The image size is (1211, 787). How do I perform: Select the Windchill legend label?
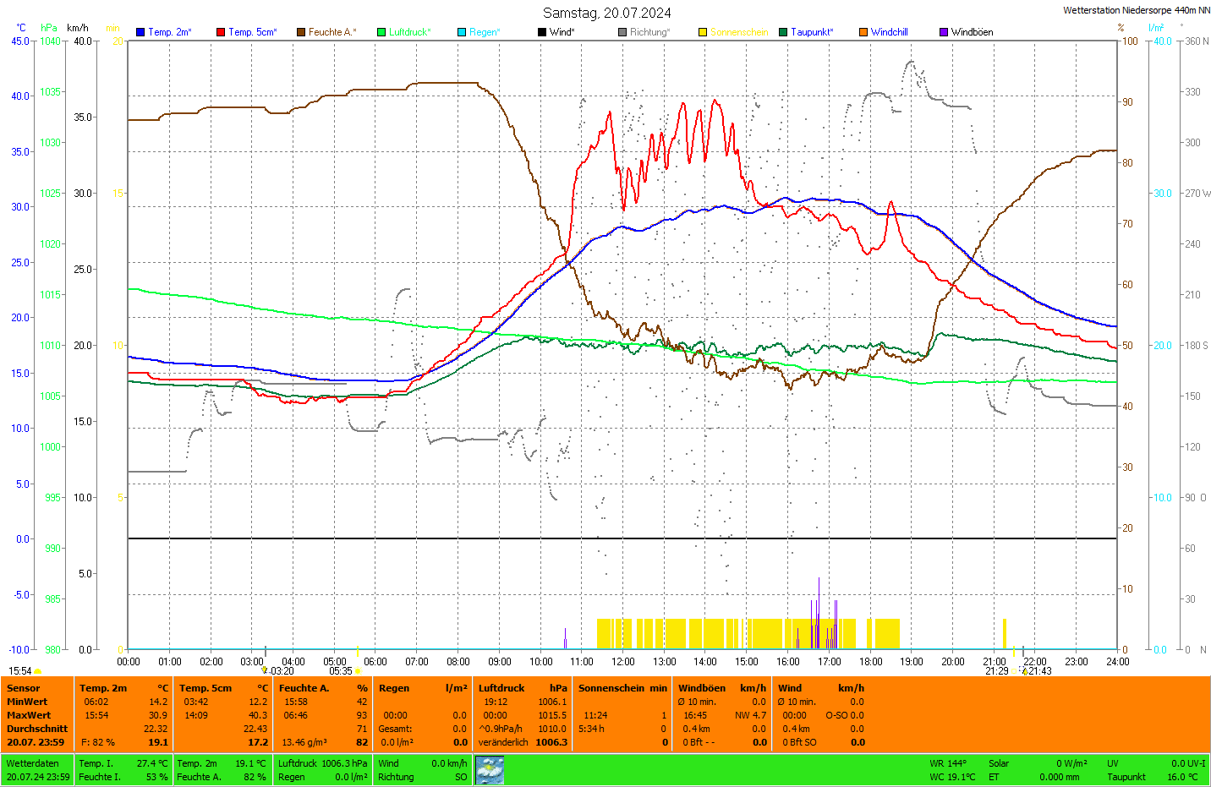tap(889, 32)
